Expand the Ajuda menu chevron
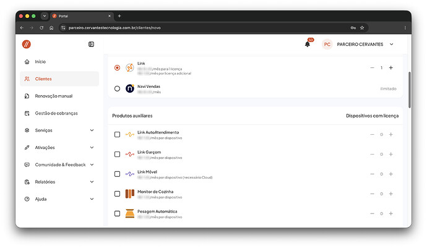The width and height of the screenshot is (427, 248). [x=92, y=199]
